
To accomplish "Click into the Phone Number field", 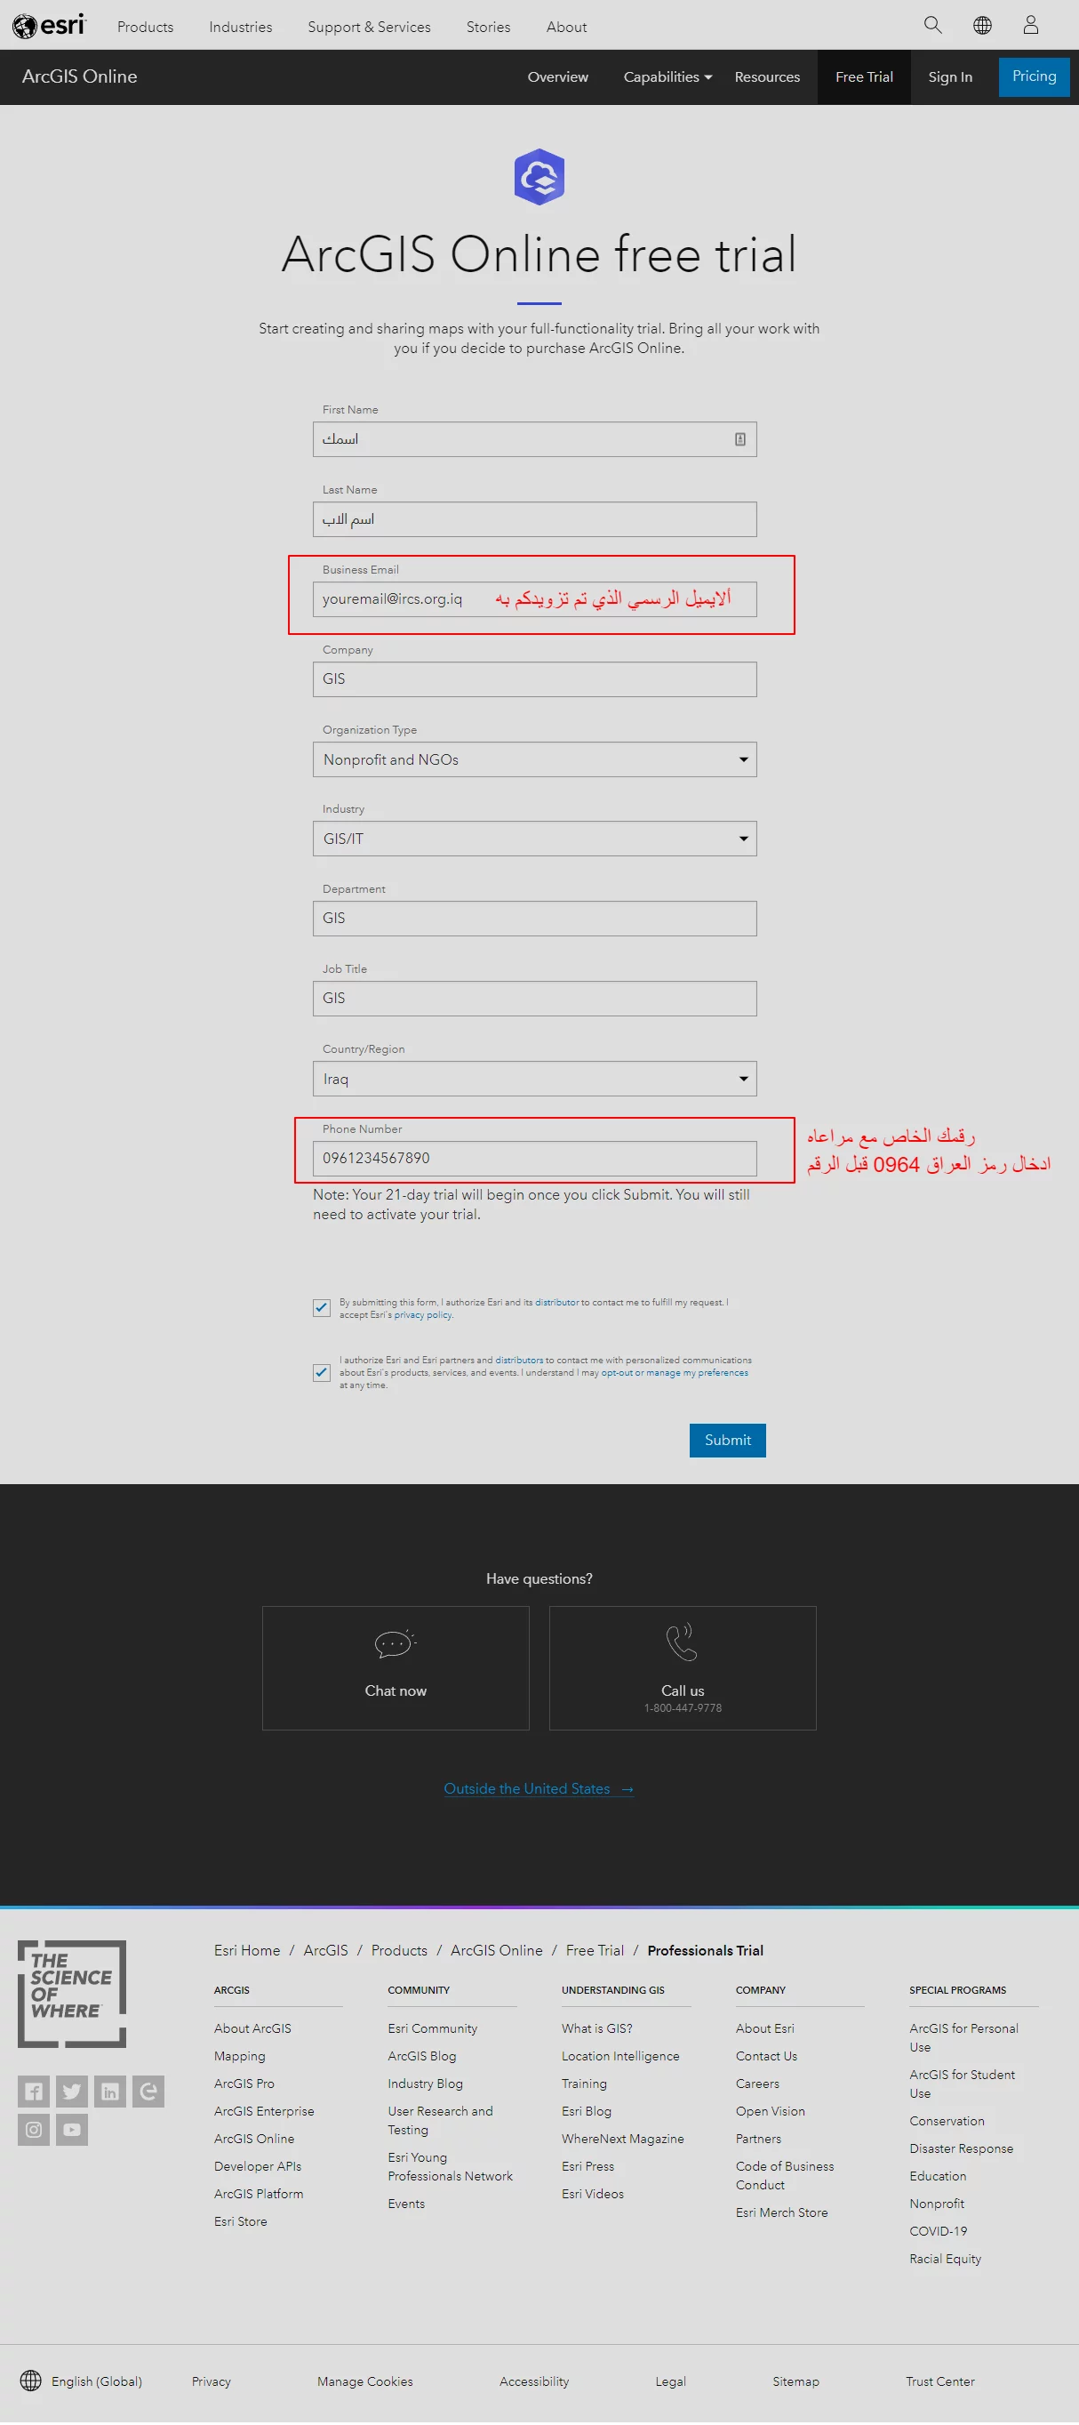I will [x=534, y=1160].
